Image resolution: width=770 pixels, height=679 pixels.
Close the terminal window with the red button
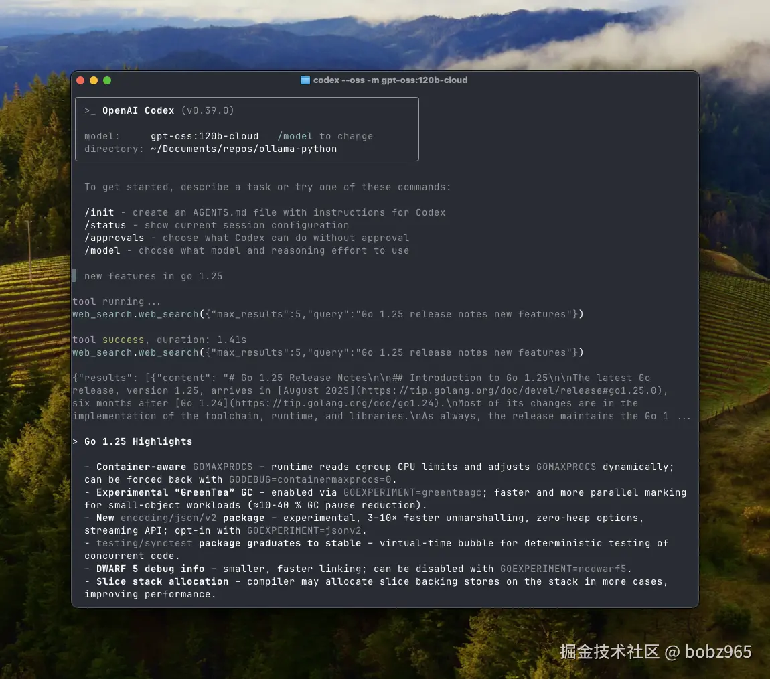[x=80, y=80]
